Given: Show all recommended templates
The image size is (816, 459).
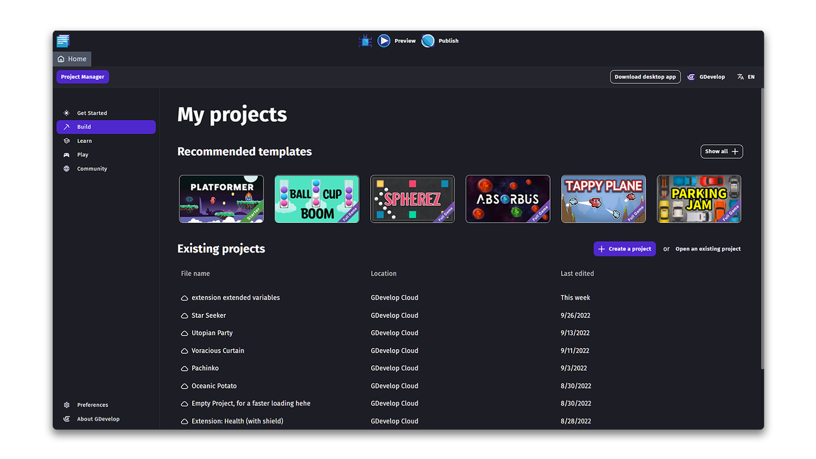Looking at the screenshot, I should pyautogui.click(x=721, y=151).
